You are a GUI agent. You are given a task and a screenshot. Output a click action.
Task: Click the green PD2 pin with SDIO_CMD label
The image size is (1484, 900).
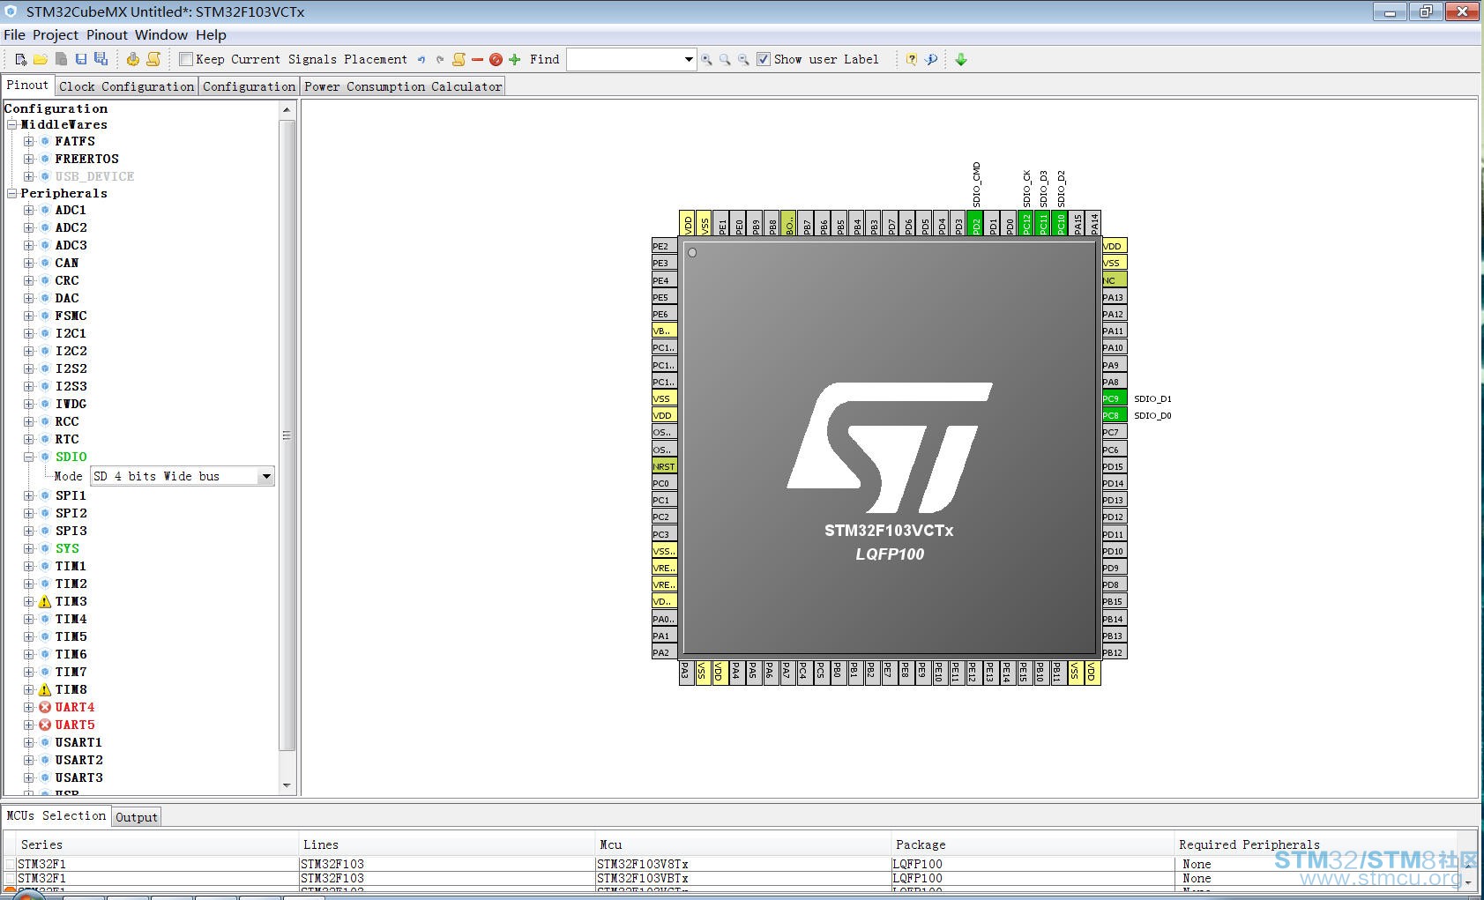[x=976, y=223]
